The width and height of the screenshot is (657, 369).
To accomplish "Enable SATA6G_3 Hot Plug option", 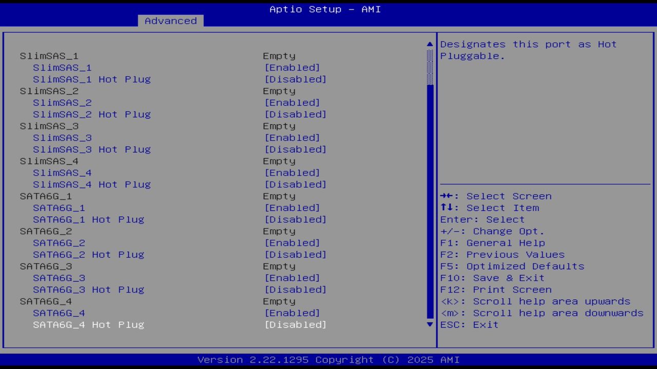I will click(x=296, y=290).
